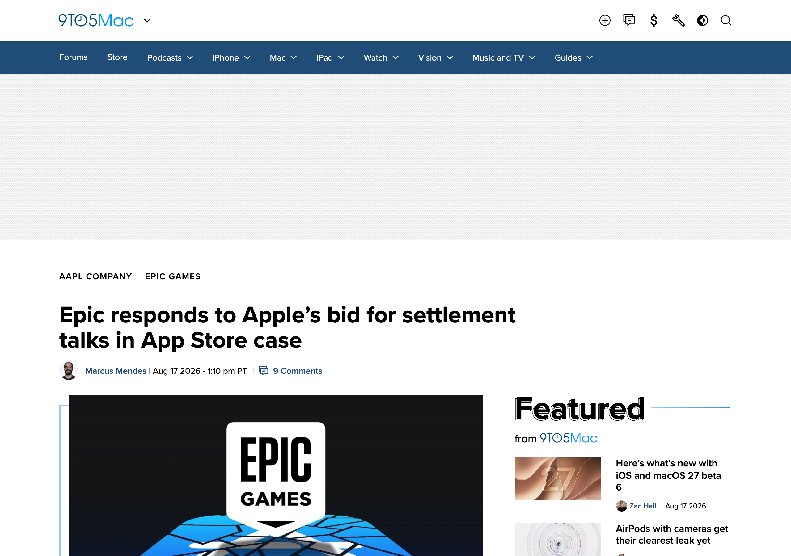Image resolution: width=791 pixels, height=556 pixels.
Task: Open the AirPods cameras article thumbnail
Action: (x=558, y=539)
